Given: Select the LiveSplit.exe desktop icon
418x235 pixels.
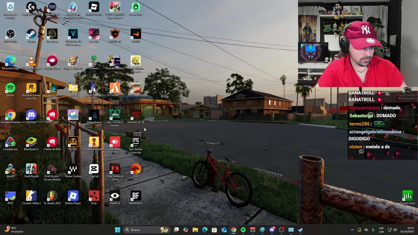Looking at the screenshot, I should coord(10,144).
